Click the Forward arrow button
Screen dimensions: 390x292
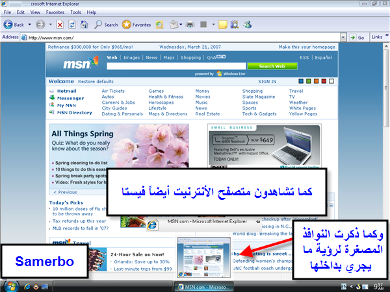[x=40, y=25]
